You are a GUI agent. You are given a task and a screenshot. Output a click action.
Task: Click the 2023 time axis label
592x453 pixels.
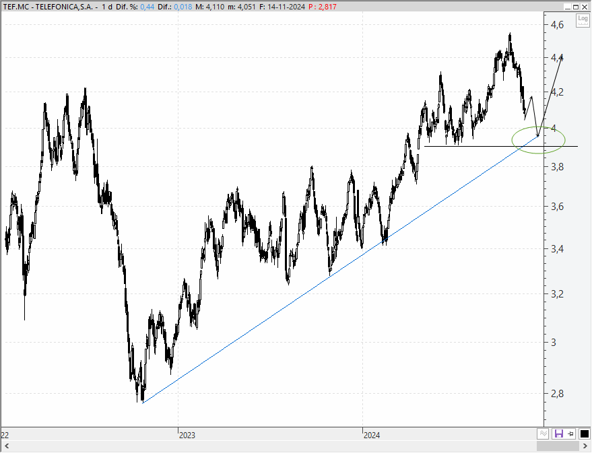point(187,435)
